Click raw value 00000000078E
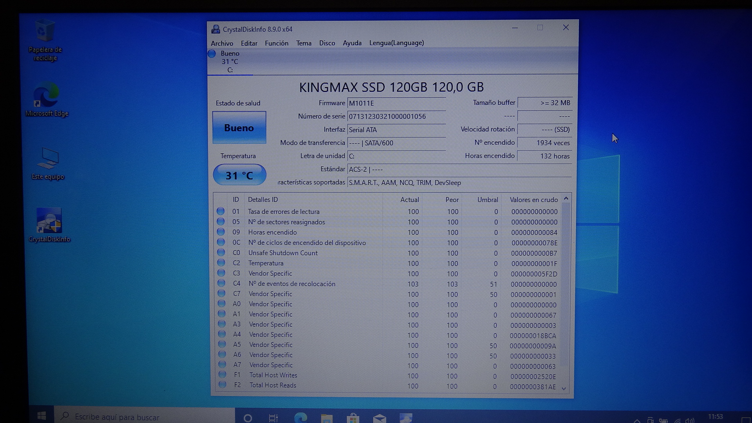 click(x=534, y=243)
